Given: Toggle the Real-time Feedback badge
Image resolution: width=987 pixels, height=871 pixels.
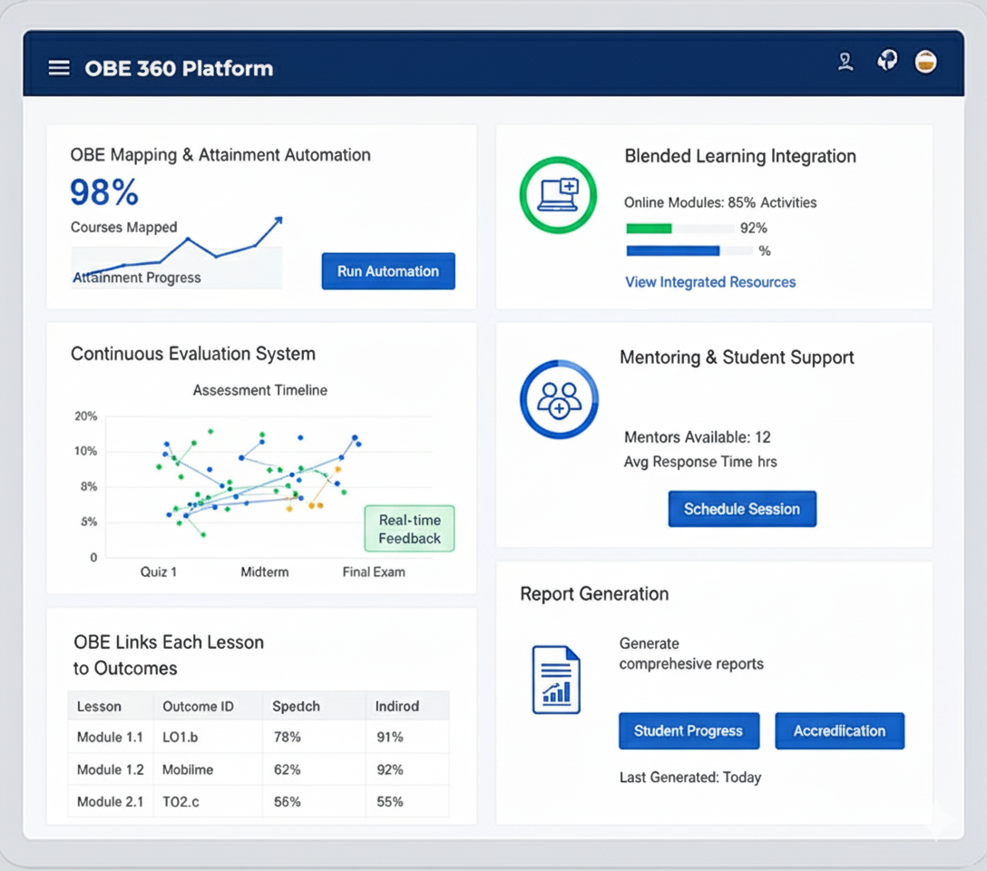Looking at the screenshot, I should (x=409, y=528).
